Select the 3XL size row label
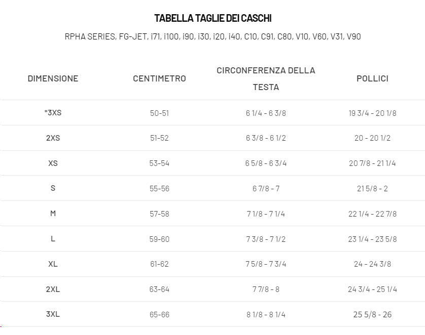Viewport: 425px width, 335px height. pyautogui.click(x=53, y=314)
